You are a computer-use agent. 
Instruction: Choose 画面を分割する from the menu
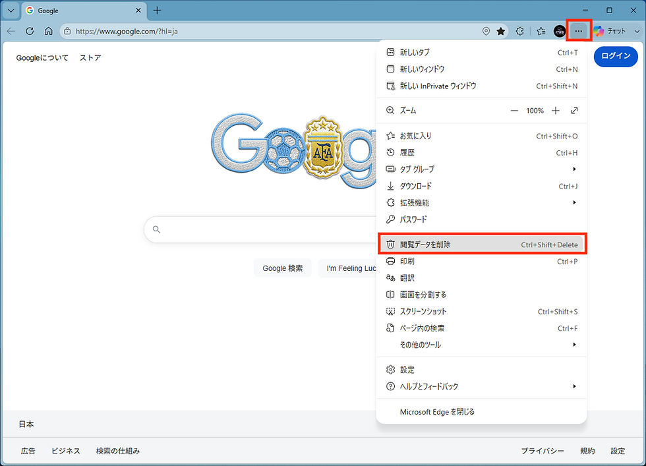coord(481,295)
